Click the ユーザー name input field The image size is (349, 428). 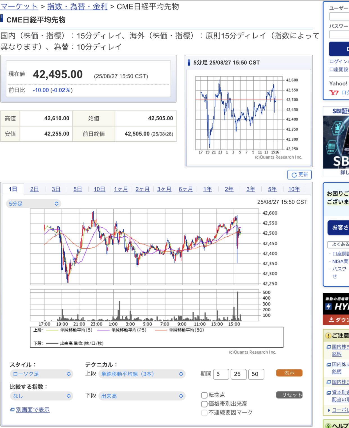[x=339, y=17]
